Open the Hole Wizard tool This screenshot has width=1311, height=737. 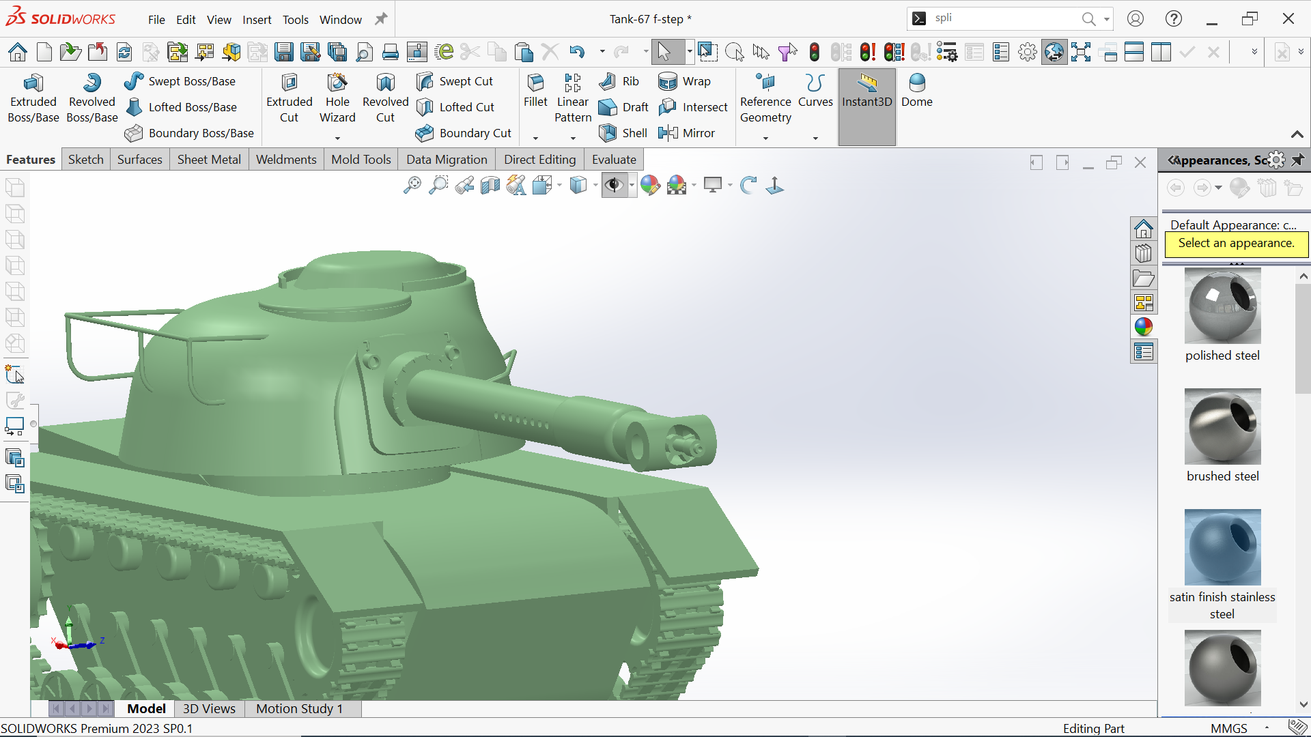coord(337,99)
